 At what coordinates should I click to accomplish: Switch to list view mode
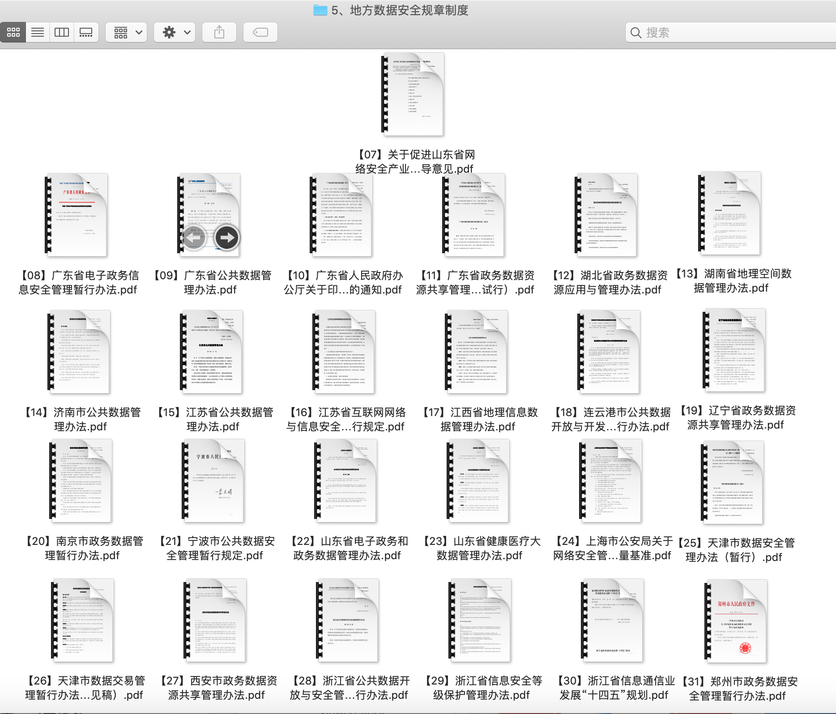point(38,32)
